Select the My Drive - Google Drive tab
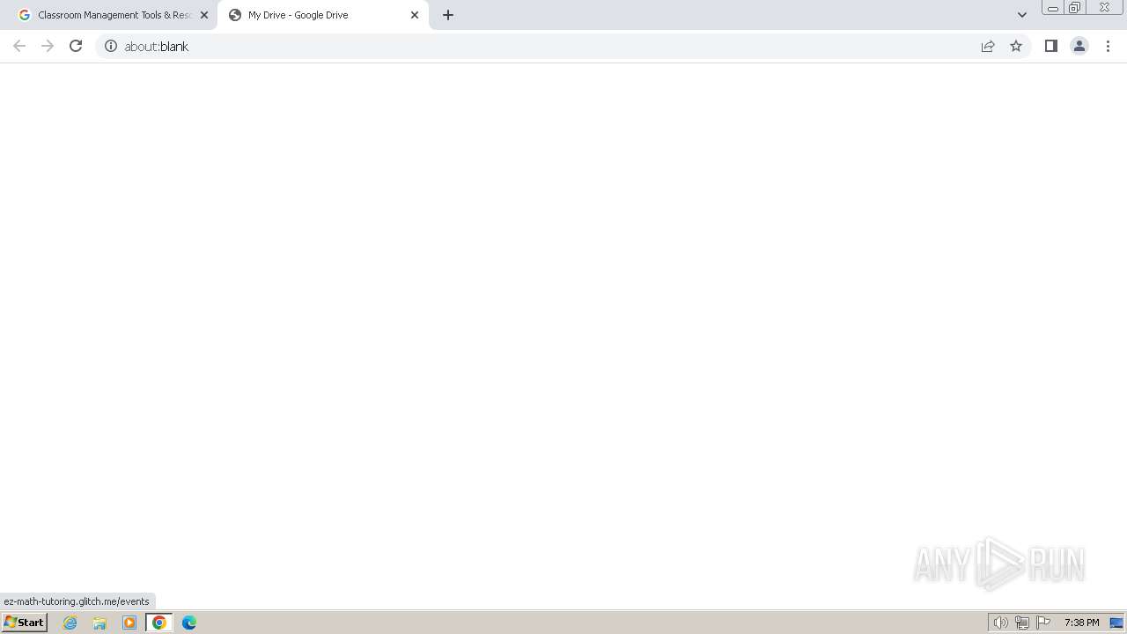Viewport: 1127px width, 634px height. (322, 15)
